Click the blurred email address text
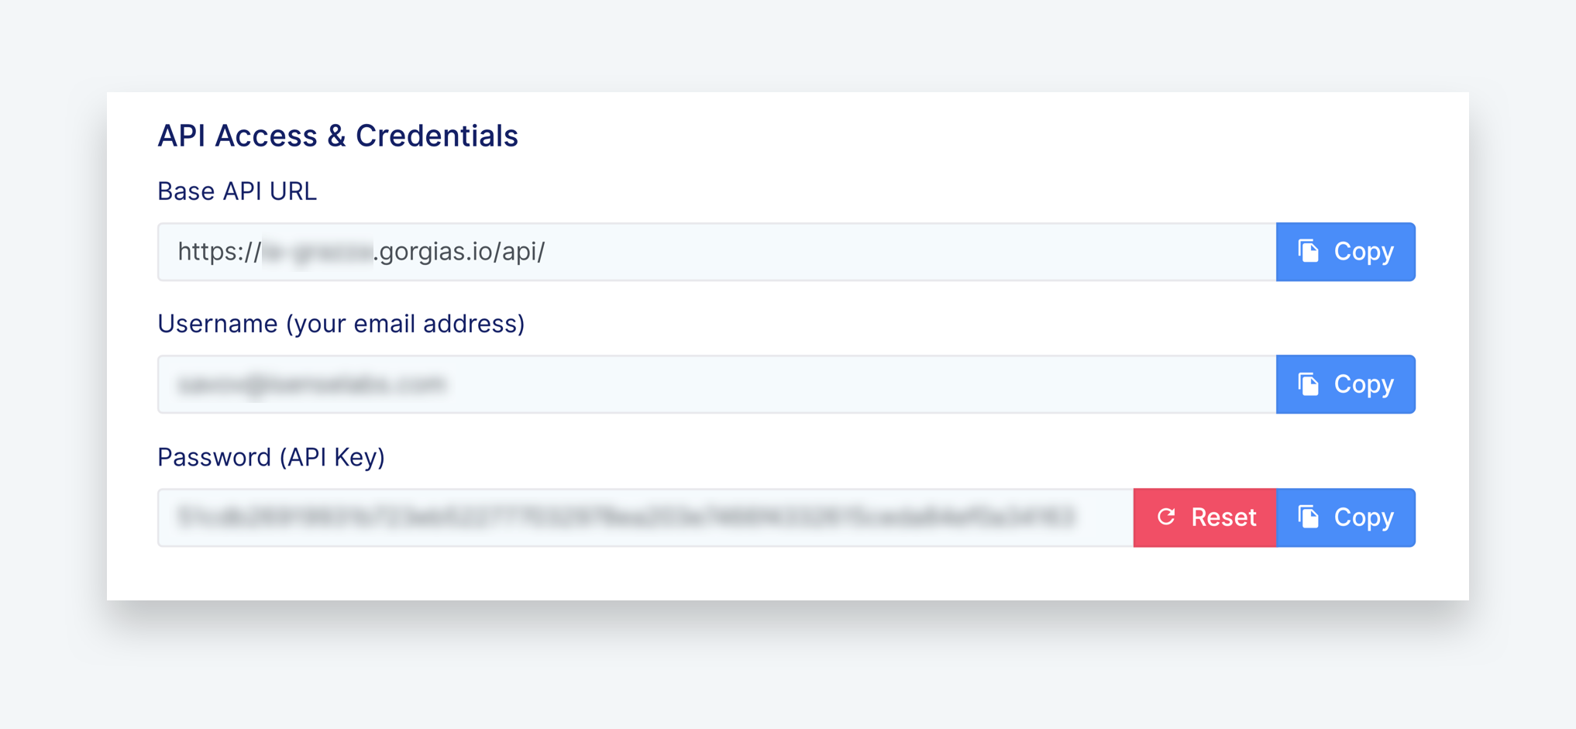The width and height of the screenshot is (1576, 729). click(311, 384)
